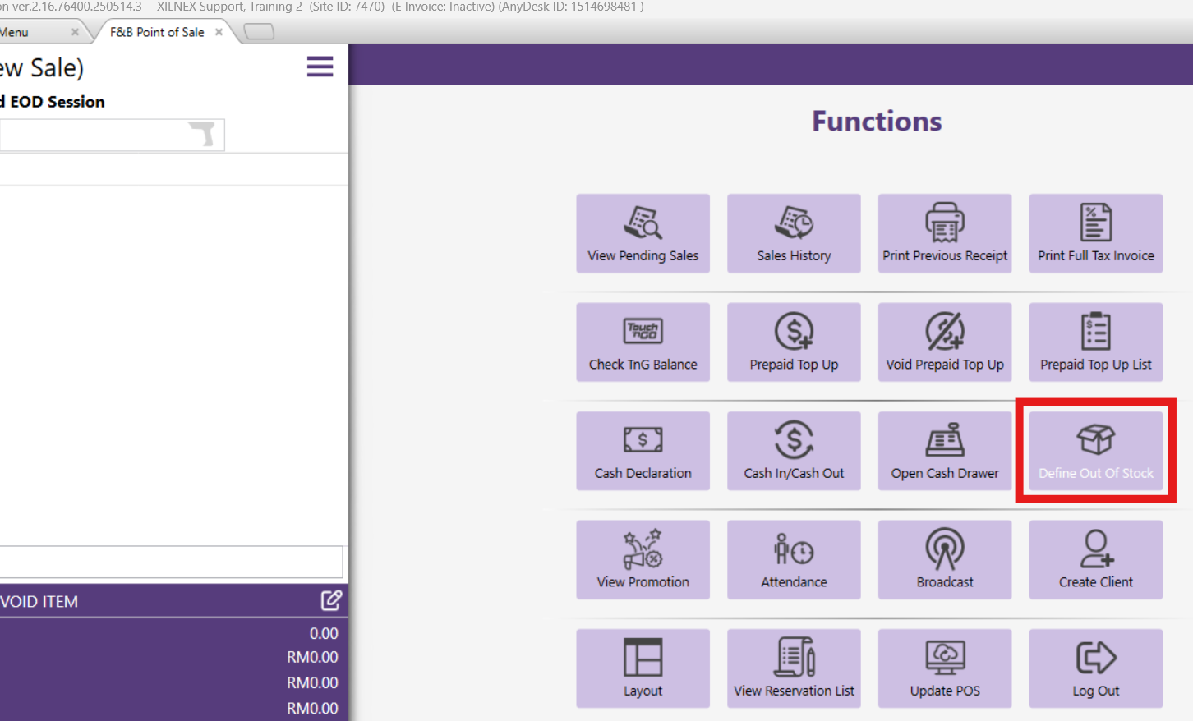This screenshot has width=1193, height=721.
Task: Choose Void Prepaid Top Up
Action: click(945, 342)
